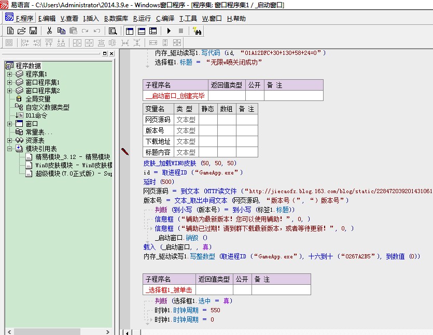Image resolution: width=433 pixels, height=335 pixels.
Task: Toggle the status panel layout icon
Action: (x=142, y=31)
